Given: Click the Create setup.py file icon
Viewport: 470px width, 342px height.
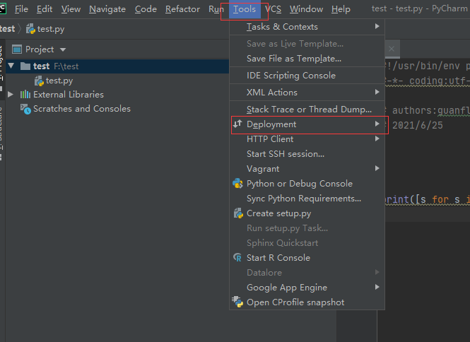Looking at the screenshot, I should tap(238, 213).
